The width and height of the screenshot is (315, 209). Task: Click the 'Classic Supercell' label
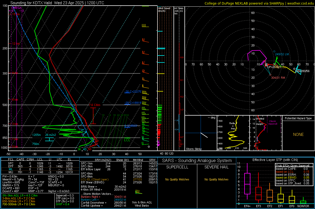pos(273,123)
